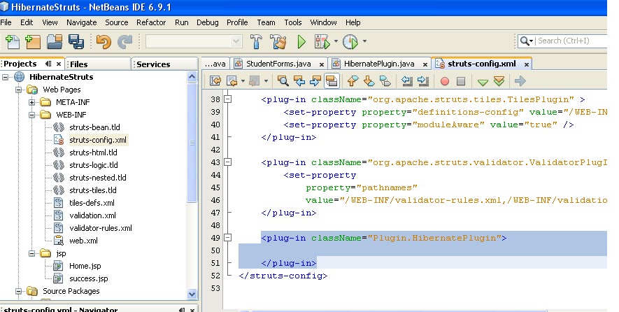
Task: Close the HibernatePlugin.java tab
Action: coord(425,64)
